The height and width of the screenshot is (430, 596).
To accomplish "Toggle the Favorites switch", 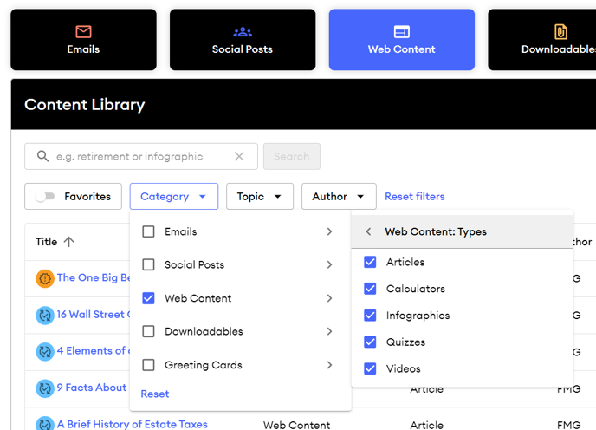I will tap(45, 197).
